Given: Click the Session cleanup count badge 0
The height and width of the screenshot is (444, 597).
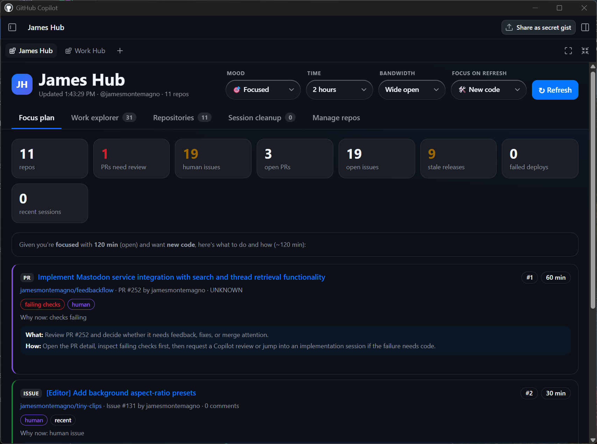Looking at the screenshot, I should coord(290,117).
